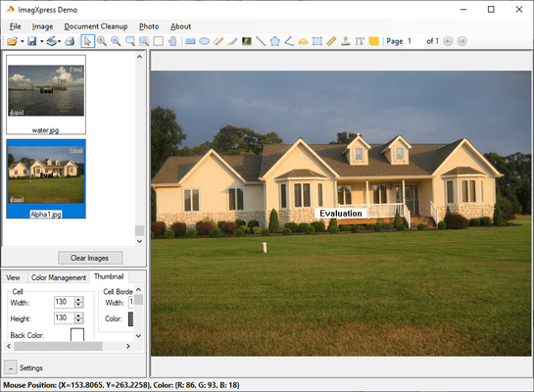Select the ellipse annotation tool
This screenshot has height=392, width=534.
(205, 41)
